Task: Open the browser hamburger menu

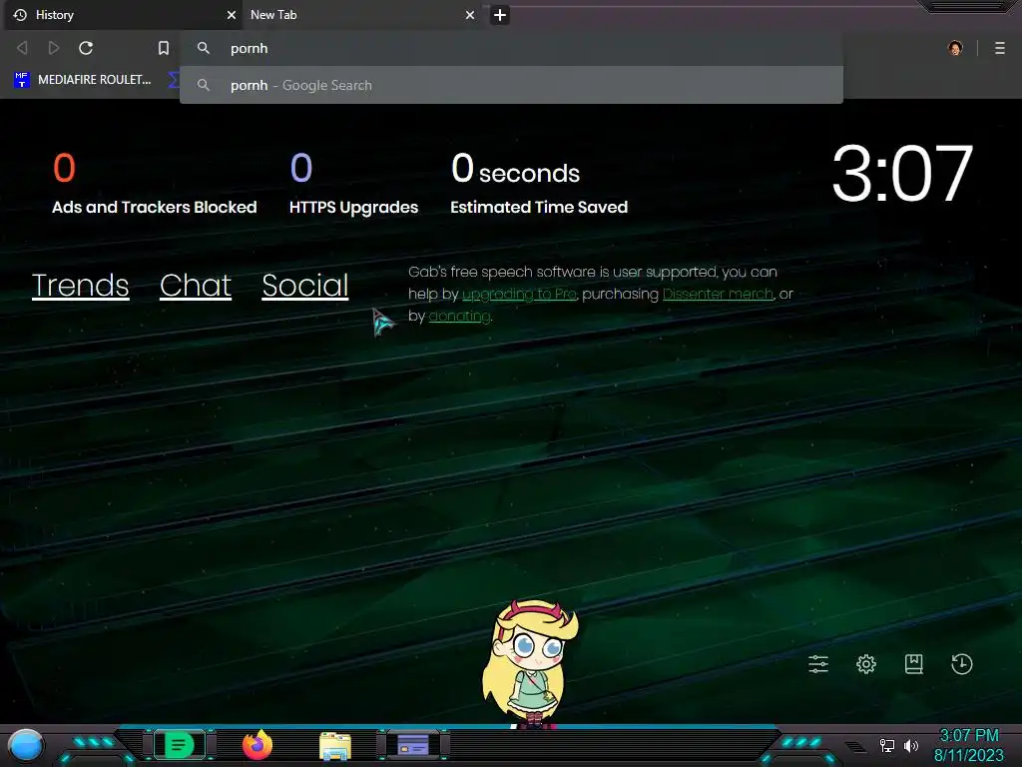Action: [1000, 48]
